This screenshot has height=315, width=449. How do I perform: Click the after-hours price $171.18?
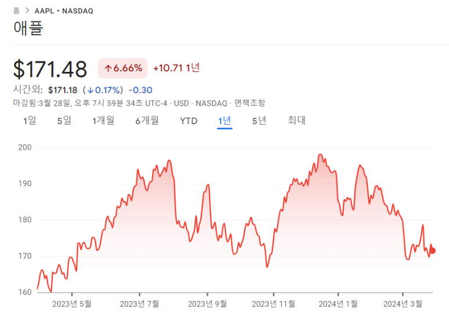pyautogui.click(x=63, y=90)
